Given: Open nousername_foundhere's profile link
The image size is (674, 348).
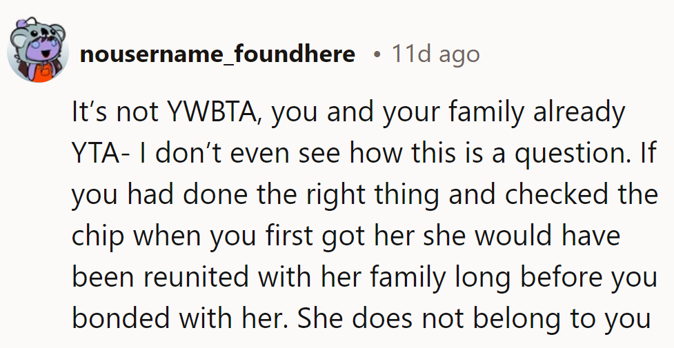Looking at the screenshot, I should tap(217, 54).
